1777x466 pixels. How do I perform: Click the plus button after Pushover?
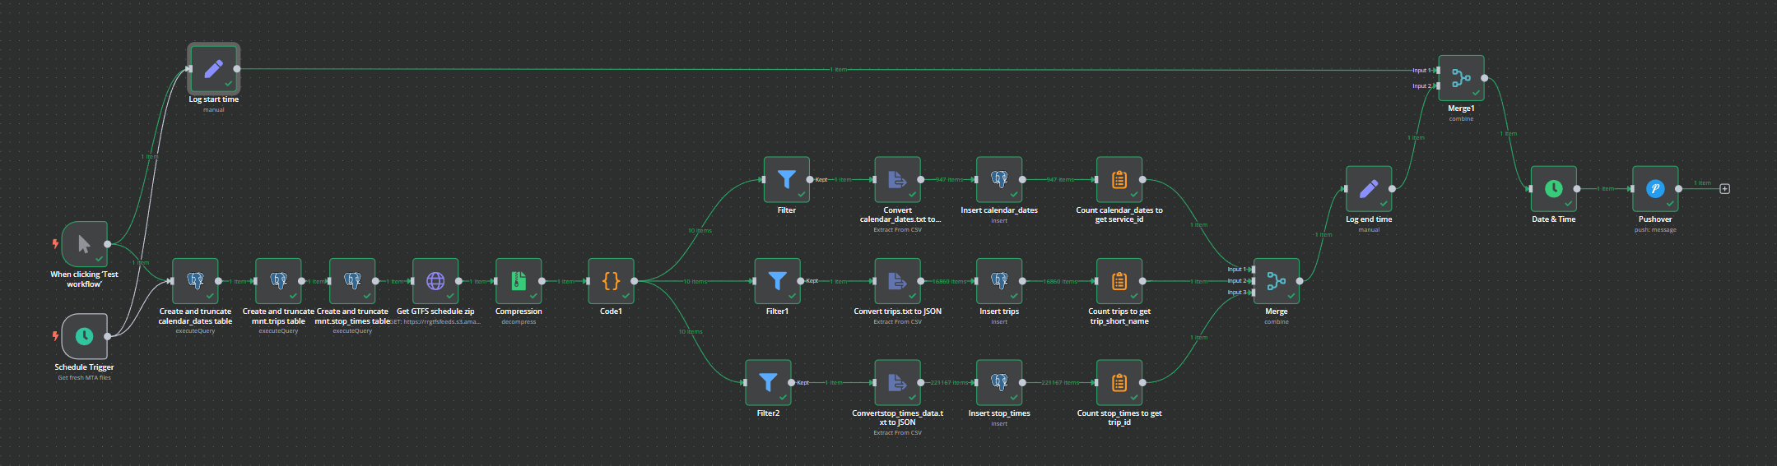[x=1725, y=189]
